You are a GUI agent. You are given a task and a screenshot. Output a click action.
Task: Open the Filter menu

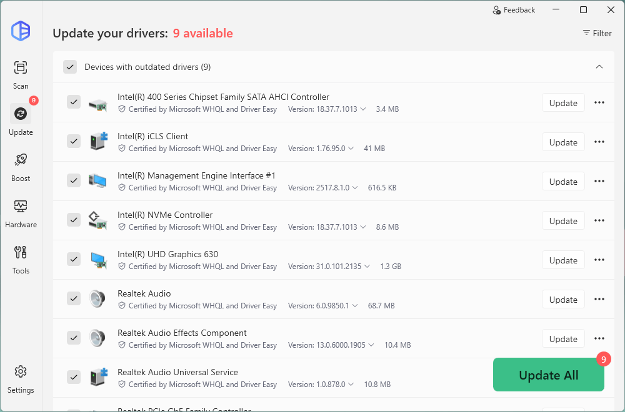pos(597,33)
